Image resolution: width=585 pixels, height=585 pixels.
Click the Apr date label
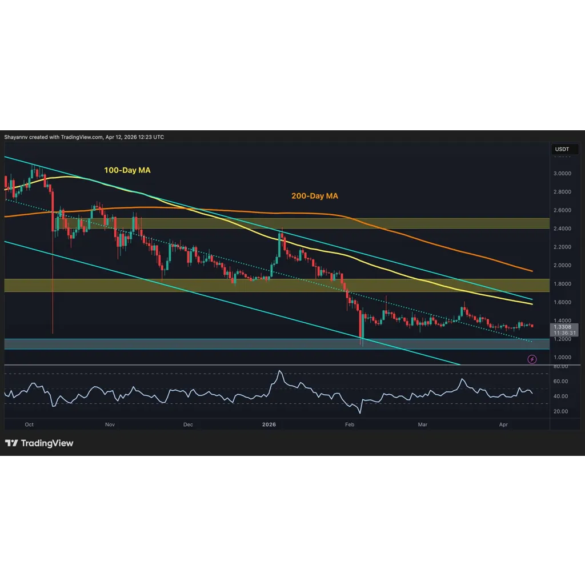(x=503, y=424)
